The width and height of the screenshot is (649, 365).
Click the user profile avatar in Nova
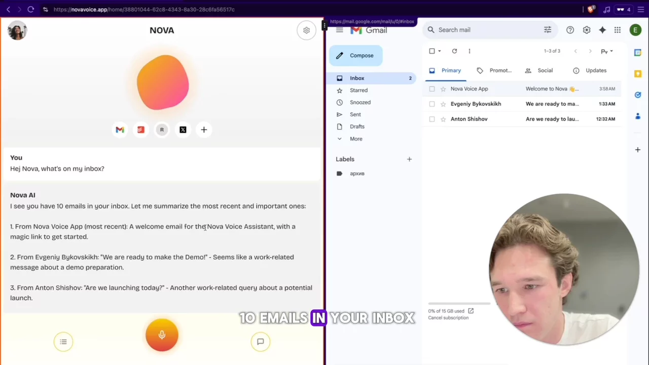point(17,30)
